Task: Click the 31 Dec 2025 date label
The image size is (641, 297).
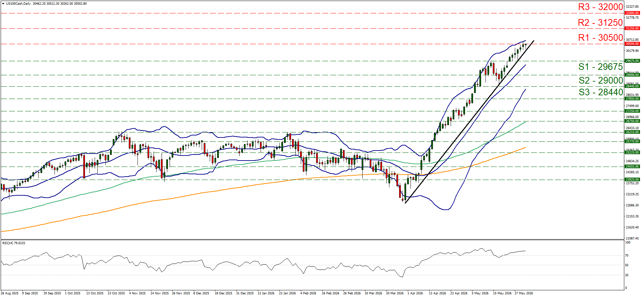Action: [x=245, y=293]
